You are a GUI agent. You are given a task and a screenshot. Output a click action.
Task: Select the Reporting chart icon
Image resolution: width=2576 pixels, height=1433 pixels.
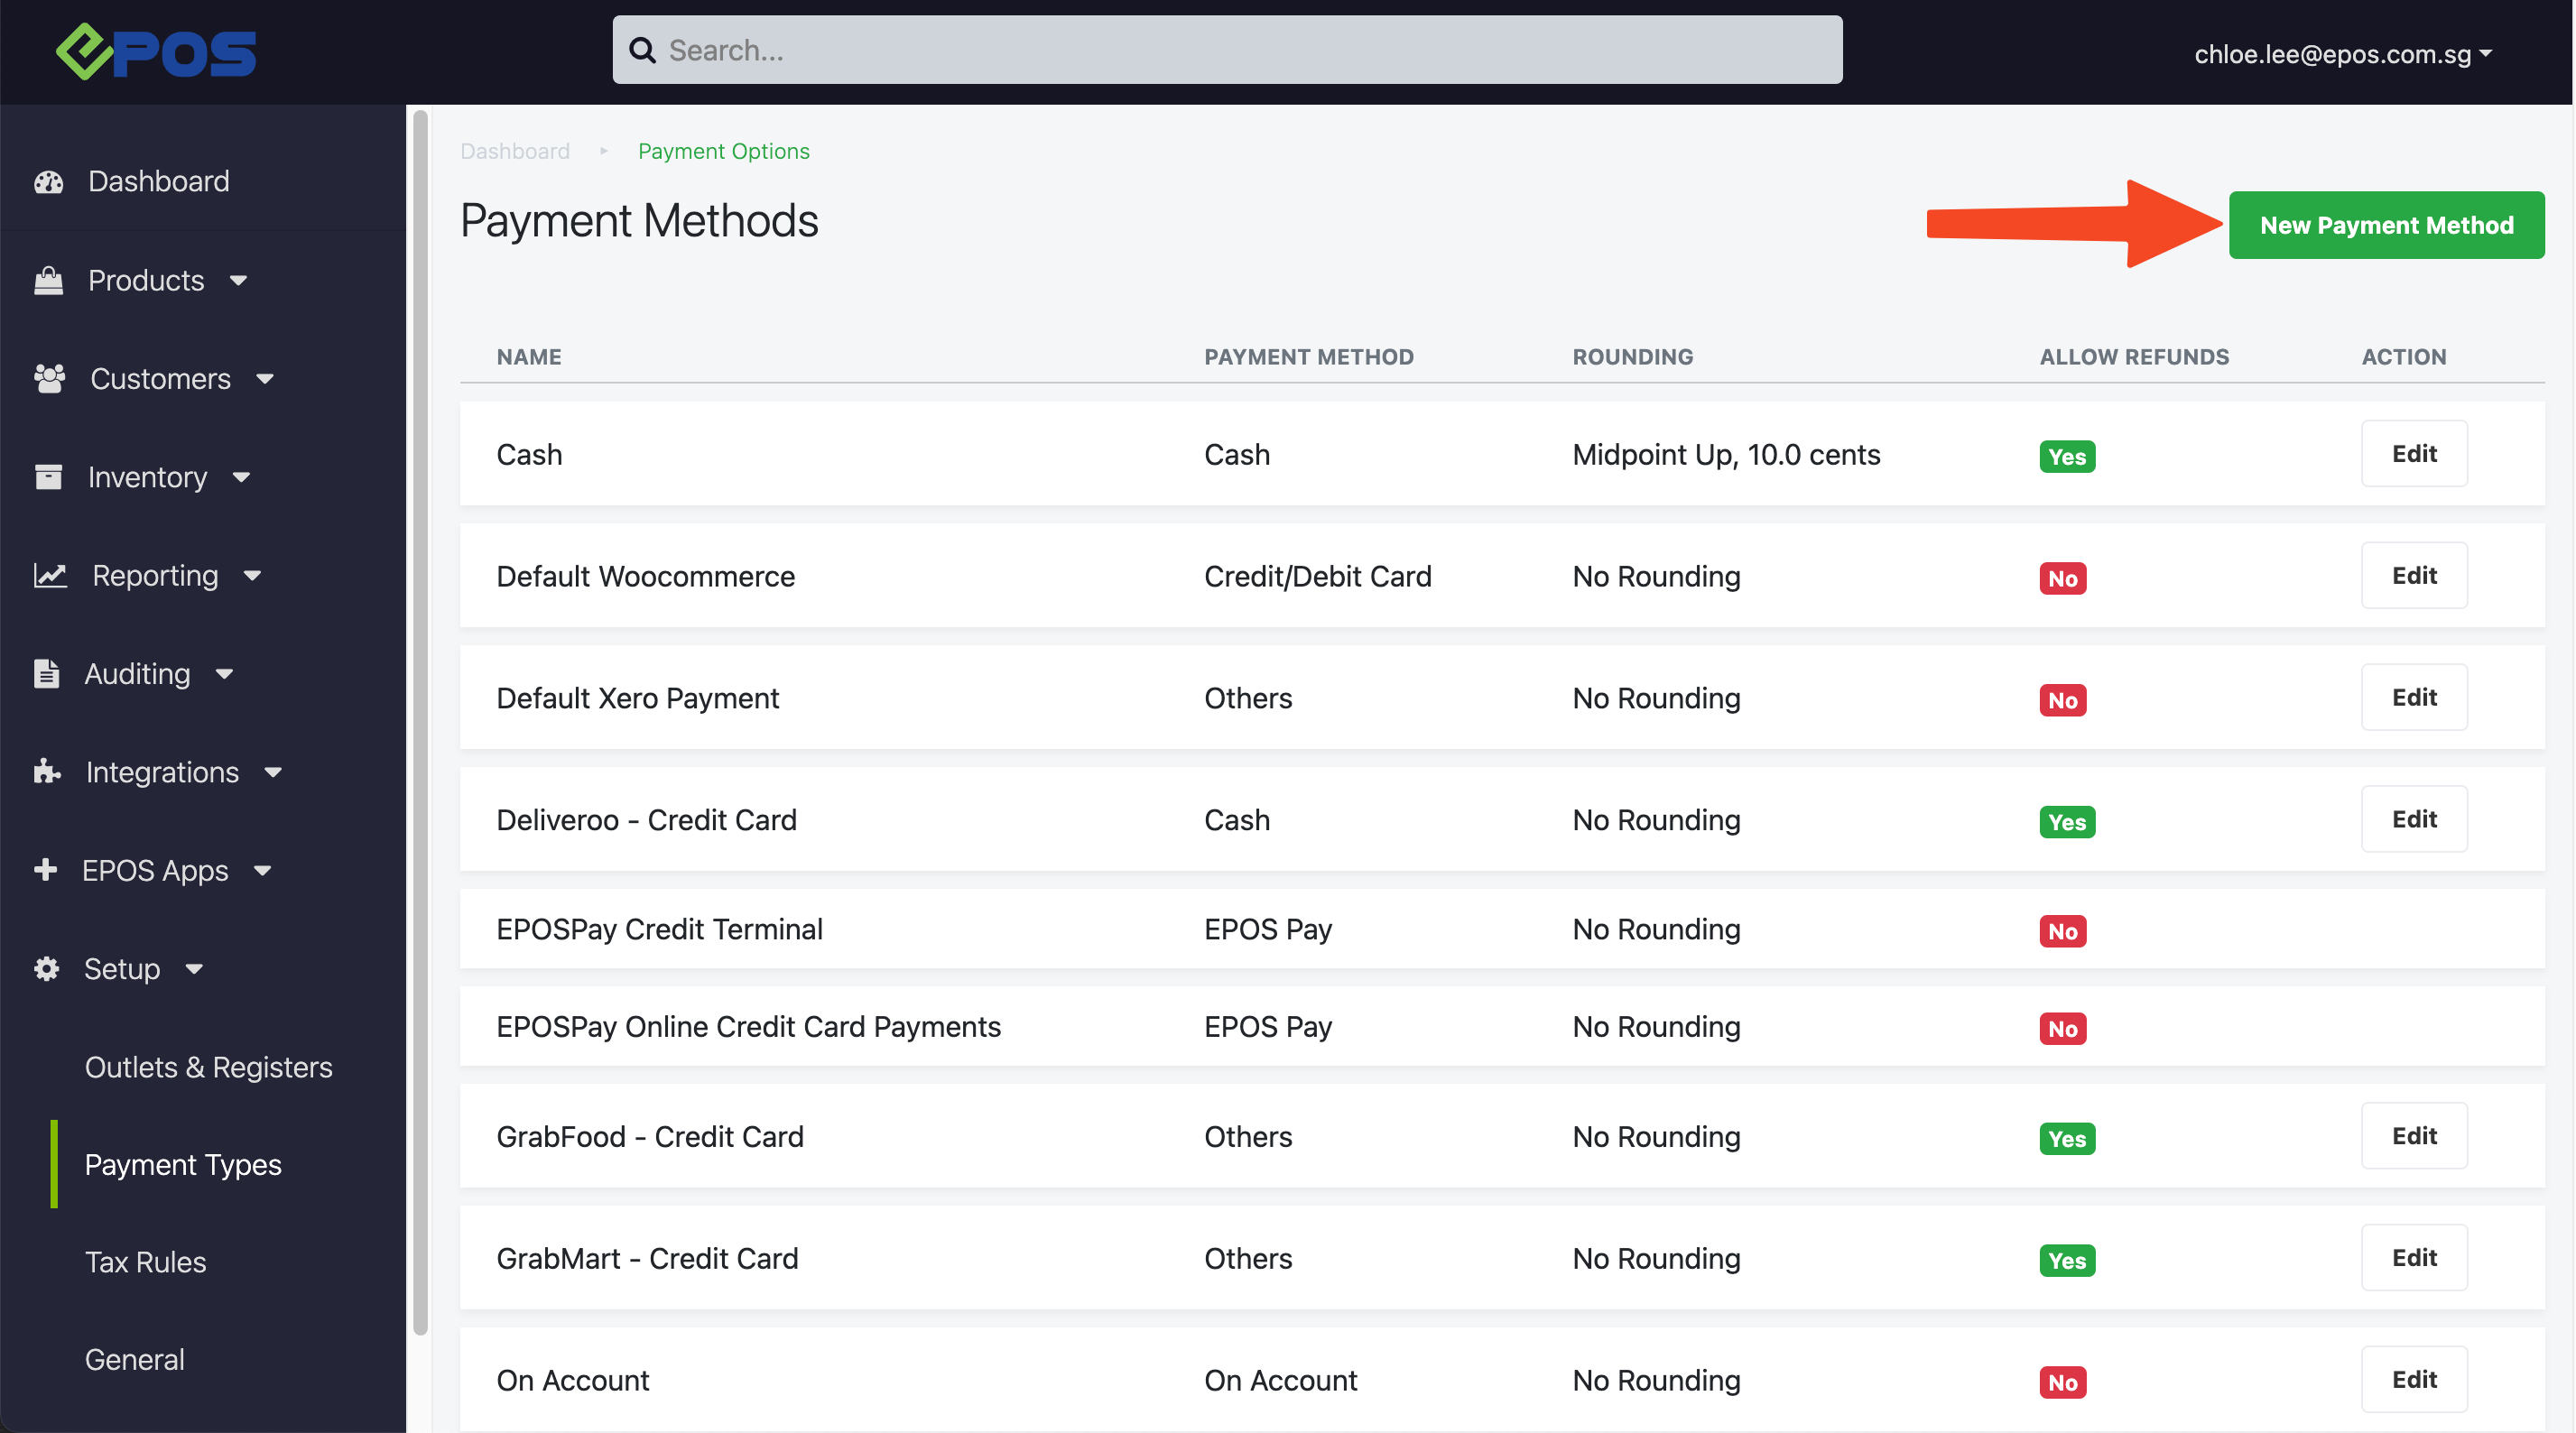click(49, 575)
